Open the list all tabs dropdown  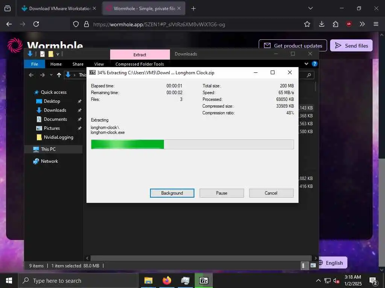(310, 8)
